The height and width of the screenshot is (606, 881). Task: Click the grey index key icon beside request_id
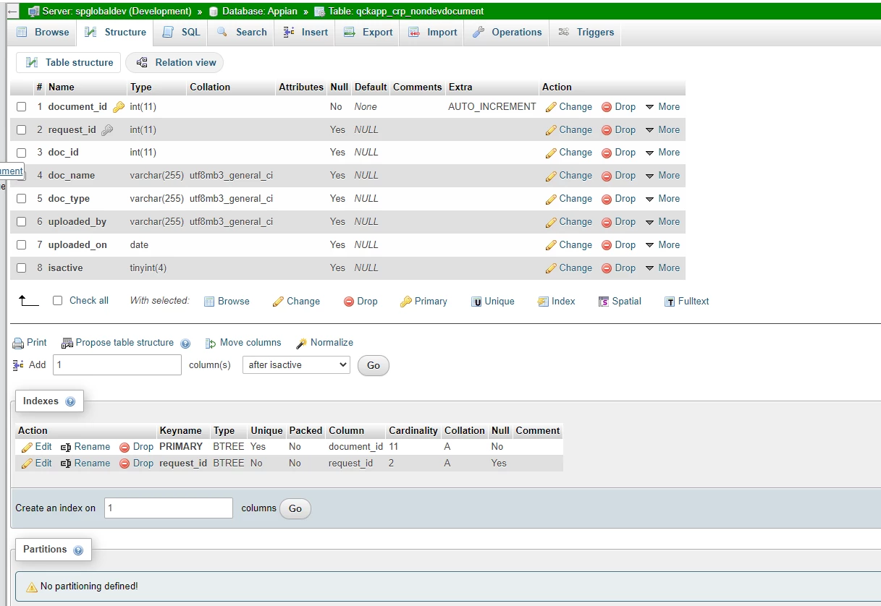point(107,130)
